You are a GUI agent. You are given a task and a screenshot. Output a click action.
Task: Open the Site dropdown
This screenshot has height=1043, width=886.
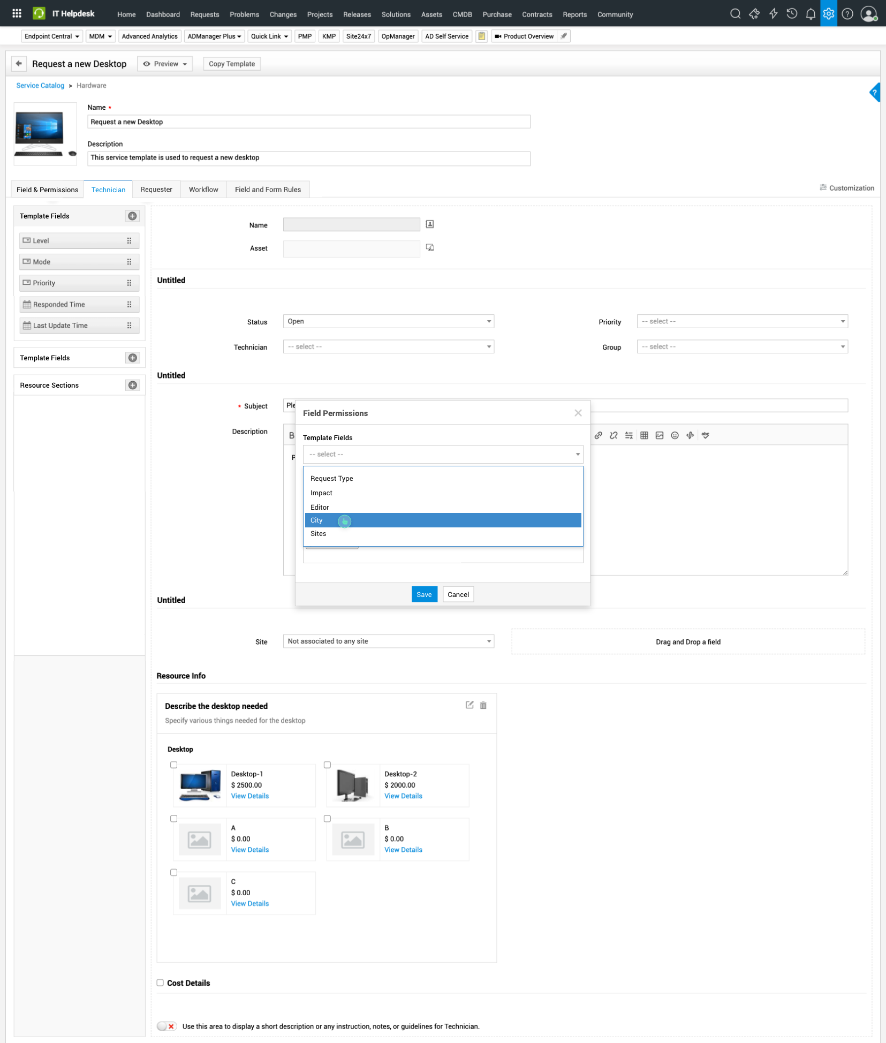(x=388, y=641)
